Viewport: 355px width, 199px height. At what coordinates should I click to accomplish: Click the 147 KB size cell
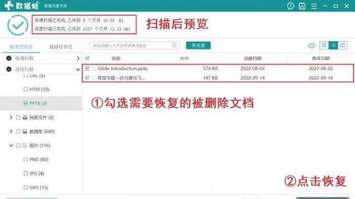coord(210,78)
